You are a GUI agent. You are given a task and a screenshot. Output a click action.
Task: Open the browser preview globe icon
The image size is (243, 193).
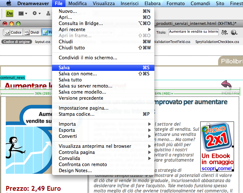coord(234,32)
